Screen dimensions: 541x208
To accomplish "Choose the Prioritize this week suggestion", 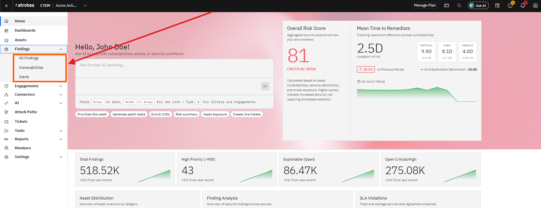I will (x=92, y=114).
